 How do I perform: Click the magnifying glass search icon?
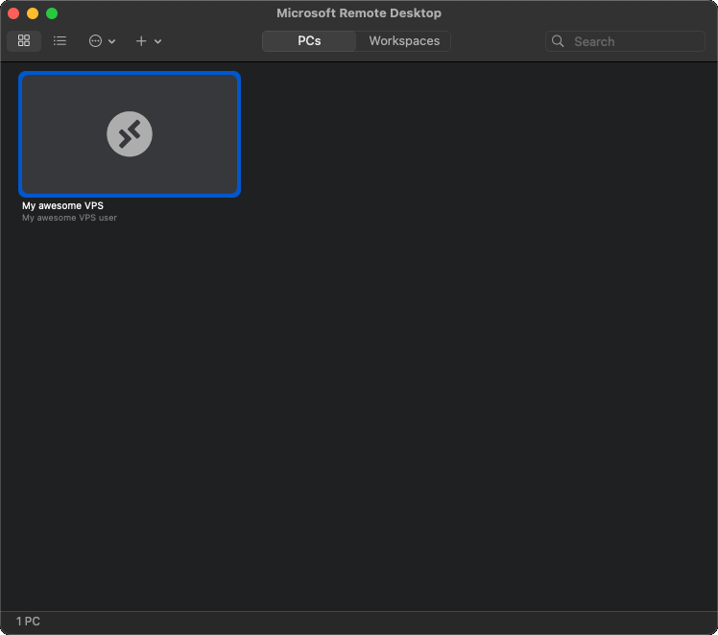(x=558, y=41)
